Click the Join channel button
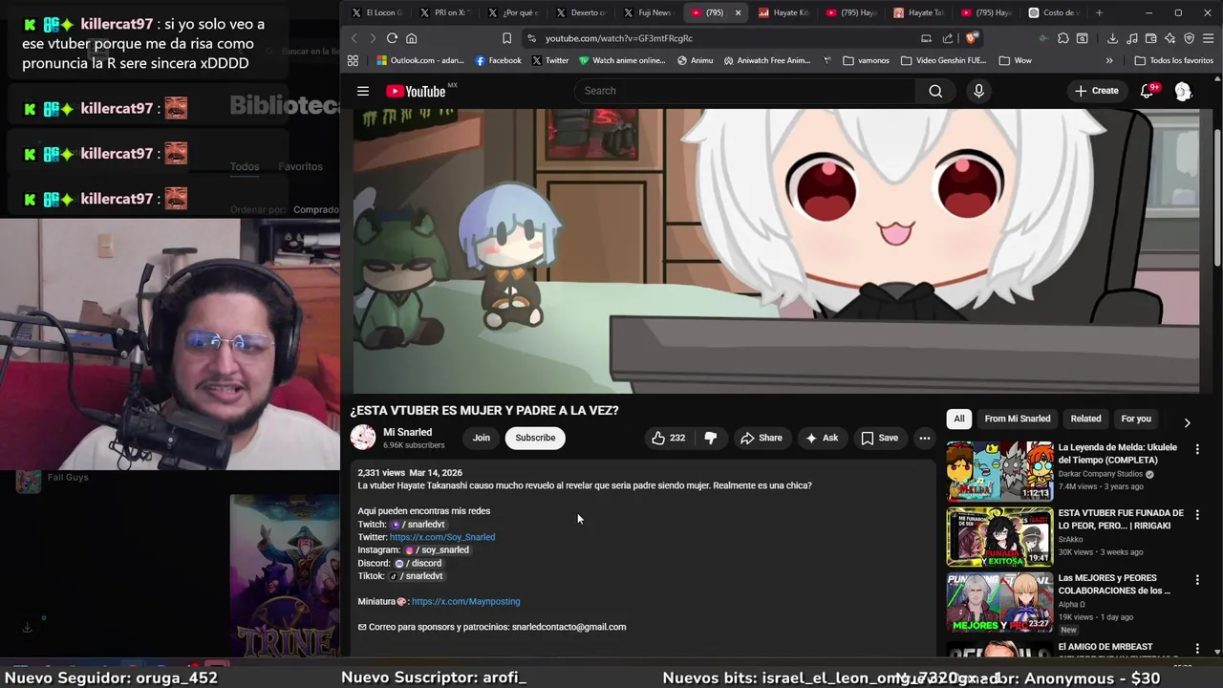 pos(482,438)
